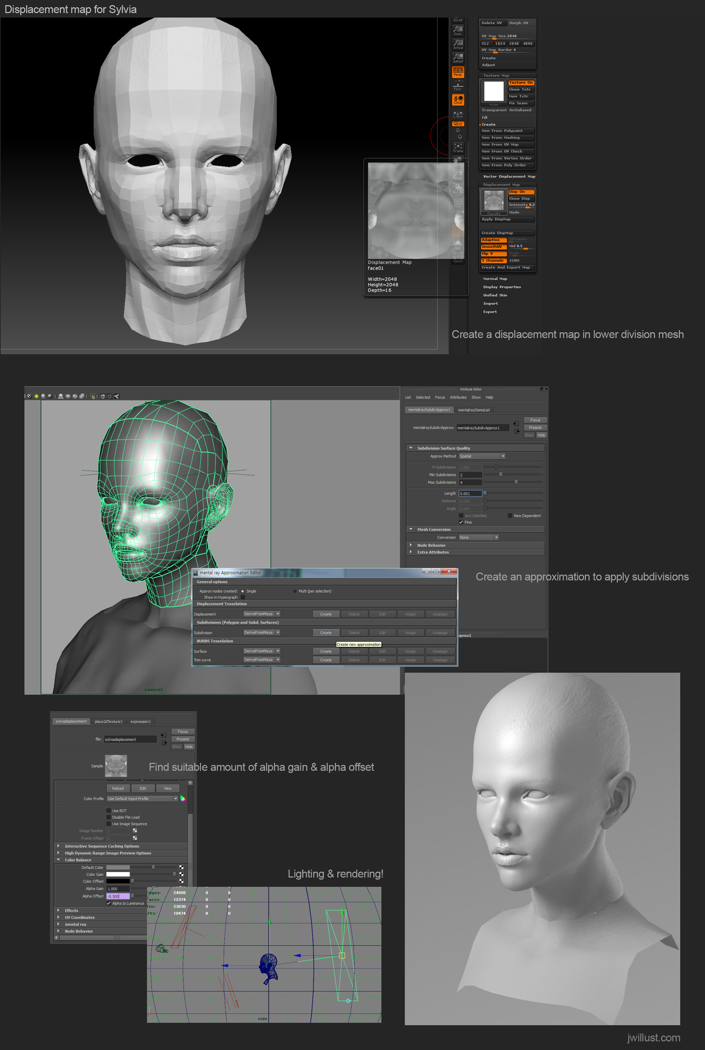The image size is (705, 1050).
Task: Click New From Polypaint button
Action: (x=508, y=131)
